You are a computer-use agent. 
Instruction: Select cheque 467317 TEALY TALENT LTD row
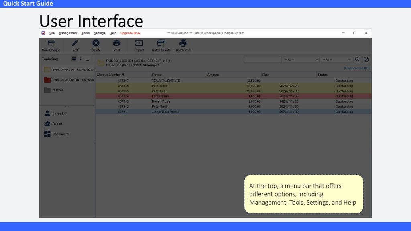pos(234,81)
